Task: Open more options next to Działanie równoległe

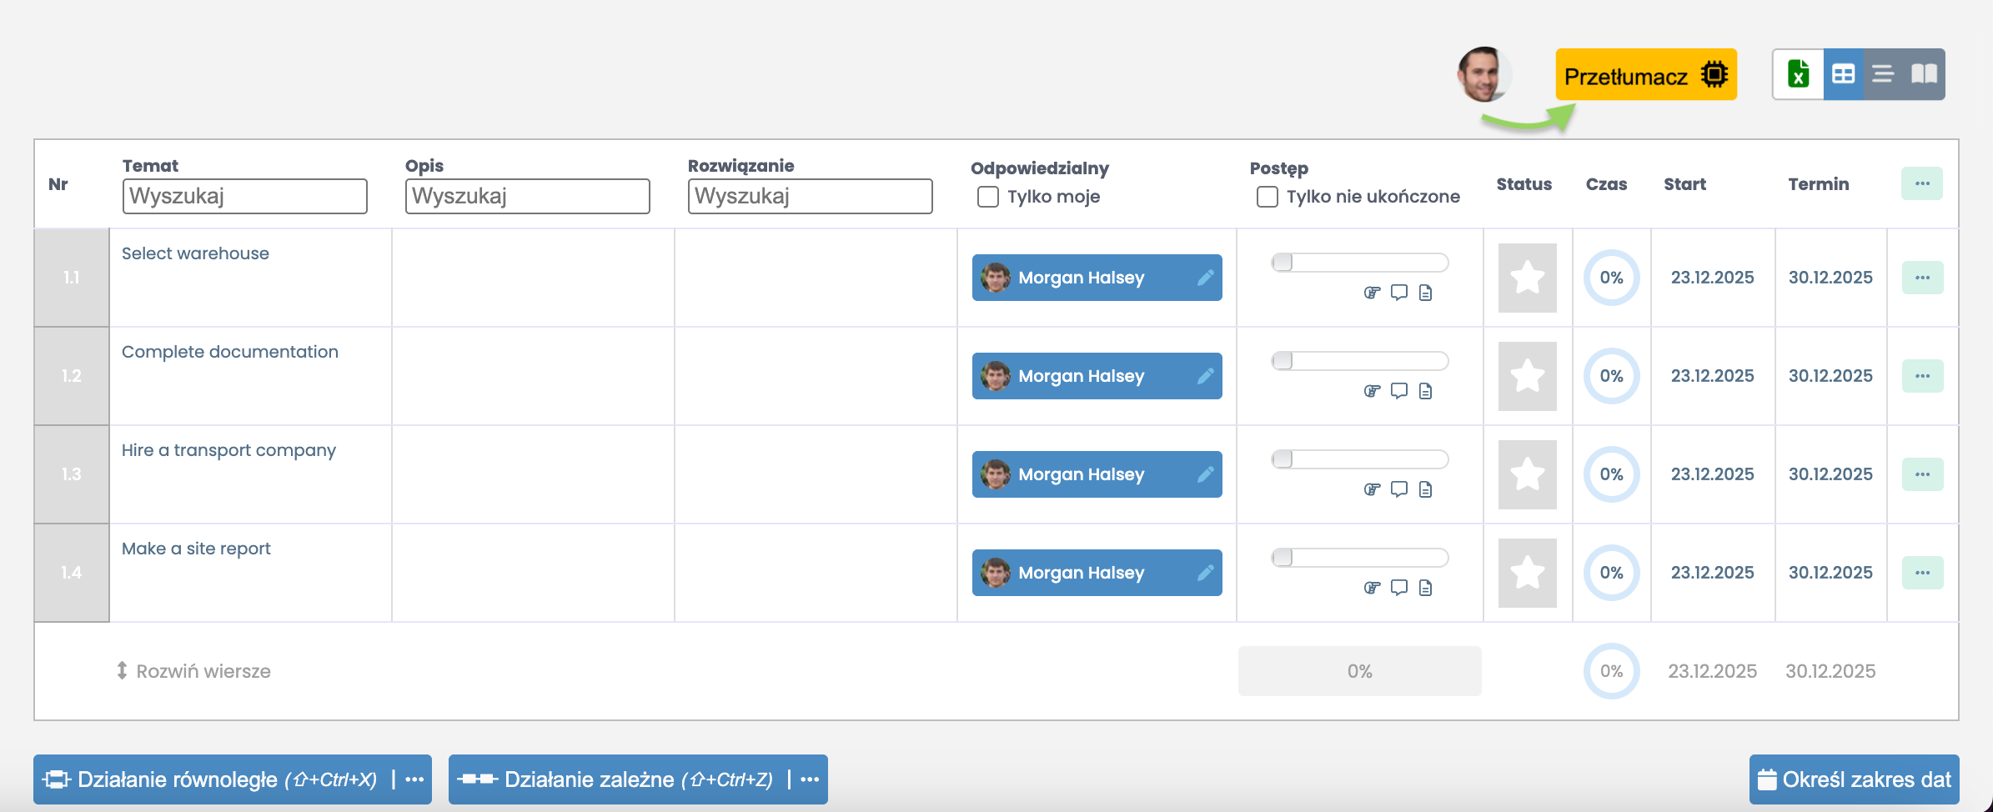Action: 414,779
